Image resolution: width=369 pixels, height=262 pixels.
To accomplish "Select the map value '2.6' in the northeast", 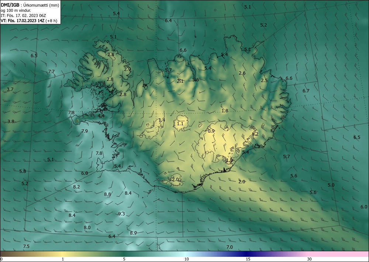I will (x=242, y=73).
